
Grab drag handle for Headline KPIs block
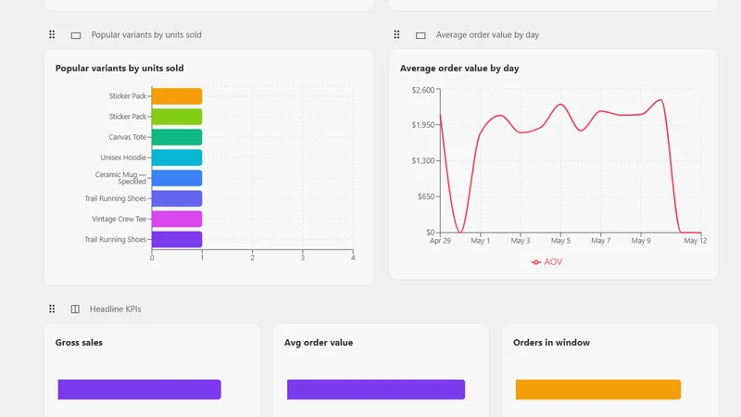pyautogui.click(x=52, y=309)
